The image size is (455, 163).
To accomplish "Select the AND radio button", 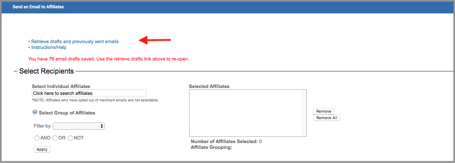I will [37, 138].
